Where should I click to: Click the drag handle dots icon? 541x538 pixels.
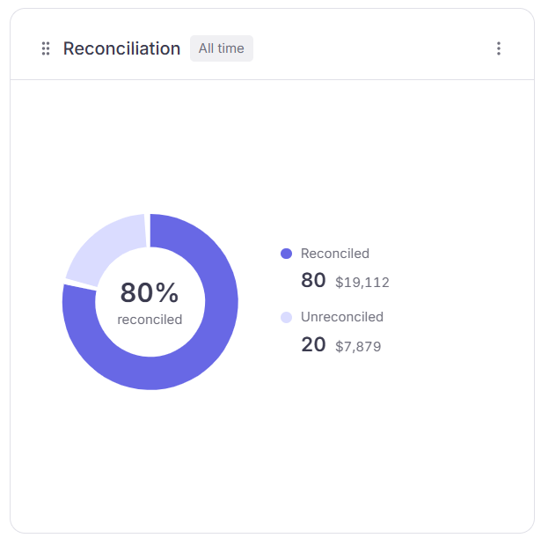[x=46, y=48]
